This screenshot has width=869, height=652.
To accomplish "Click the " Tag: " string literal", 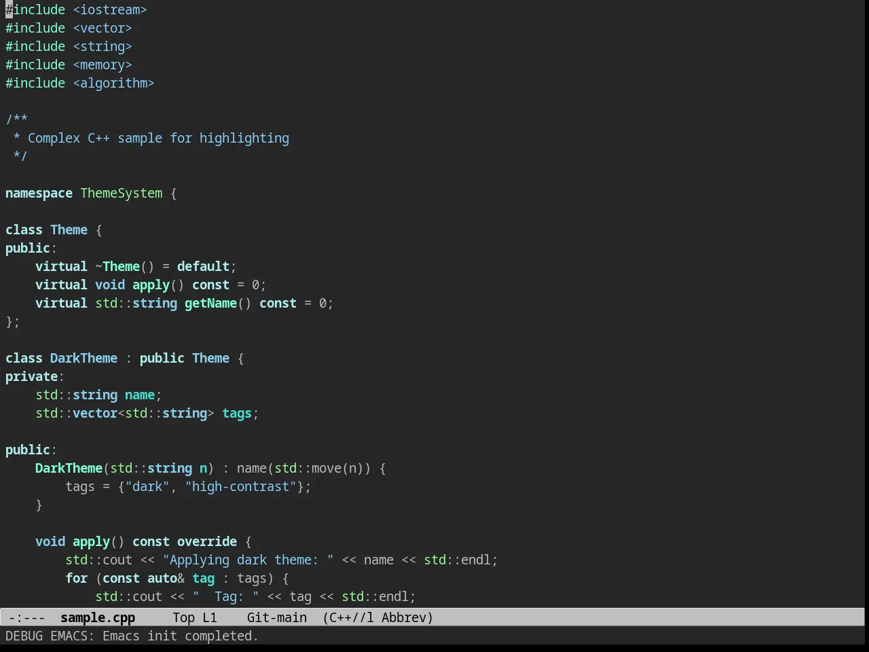I will click(225, 596).
